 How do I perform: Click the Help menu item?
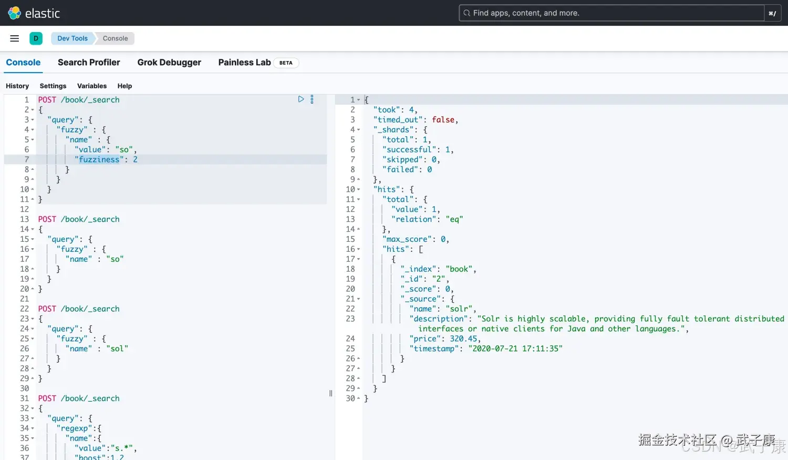pyautogui.click(x=125, y=86)
